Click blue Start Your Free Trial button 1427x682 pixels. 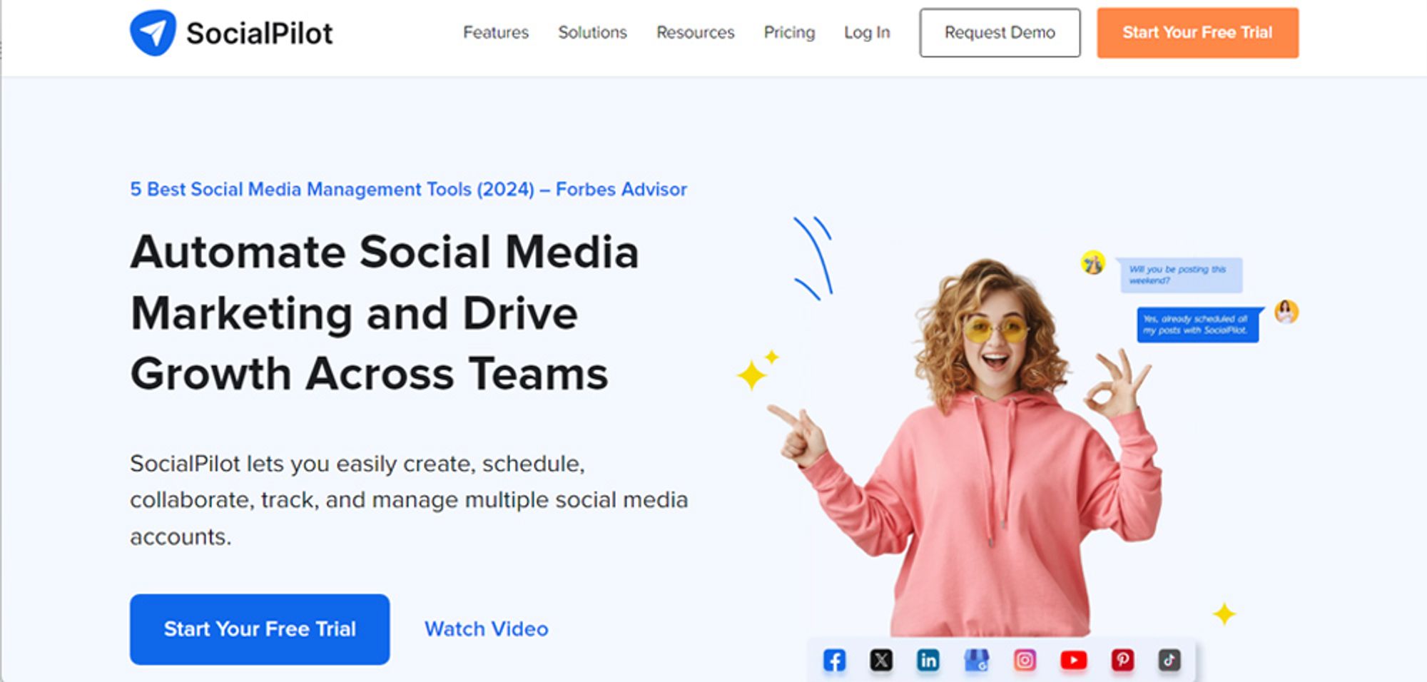click(x=260, y=629)
